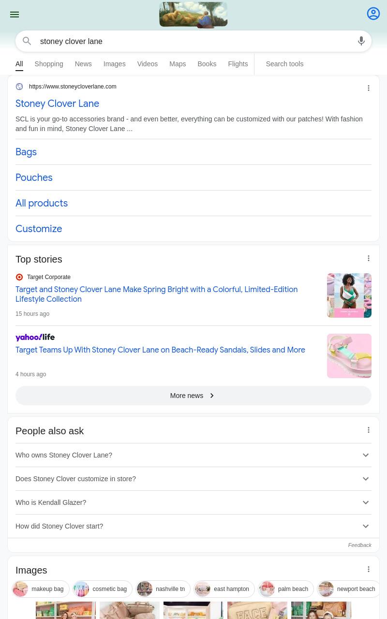Switch to the Images tab
Viewport: 387px width, 619px height.
pyautogui.click(x=114, y=64)
